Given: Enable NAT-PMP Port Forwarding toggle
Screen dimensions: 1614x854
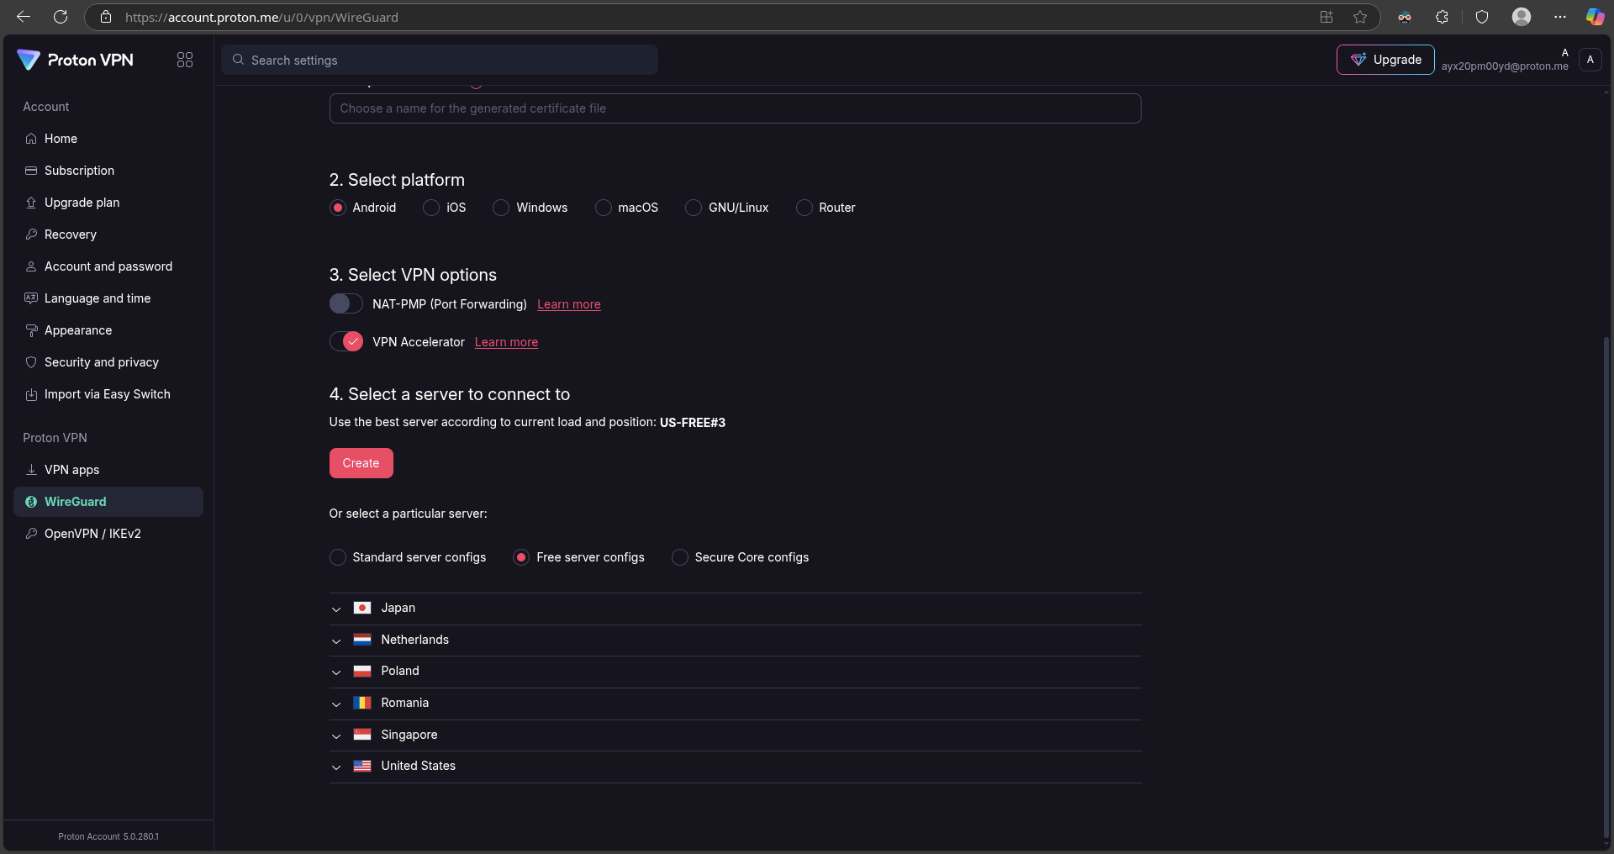Looking at the screenshot, I should pyautogui.click(x=346, y=303).
